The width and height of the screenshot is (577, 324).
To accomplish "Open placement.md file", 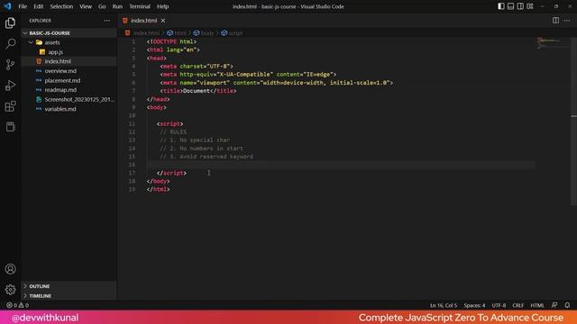I will click(x=69, y=80).
